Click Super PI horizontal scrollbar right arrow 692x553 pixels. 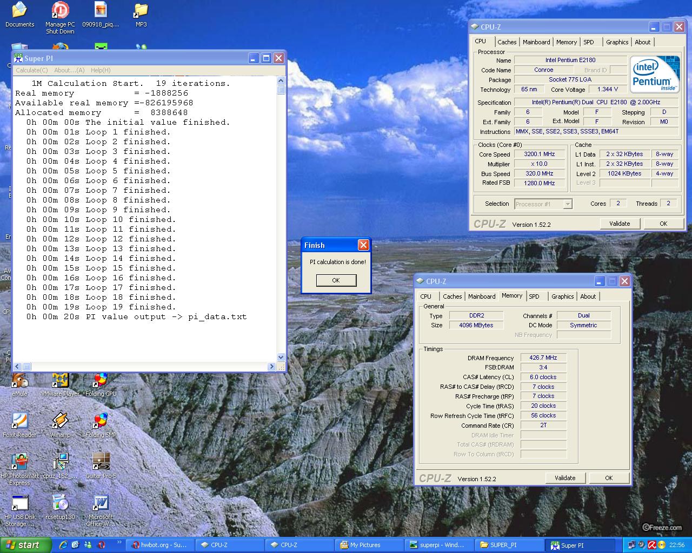(271, 366)
